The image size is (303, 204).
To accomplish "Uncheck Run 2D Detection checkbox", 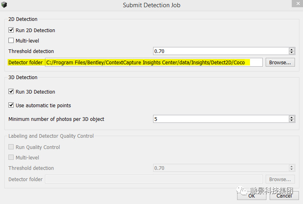I will (x=11, y=30).
